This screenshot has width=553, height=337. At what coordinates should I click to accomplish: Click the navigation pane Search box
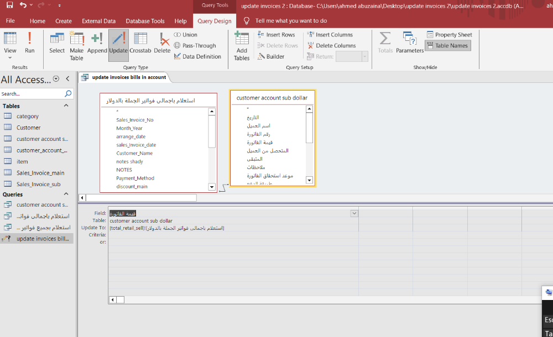click(33, 94)
